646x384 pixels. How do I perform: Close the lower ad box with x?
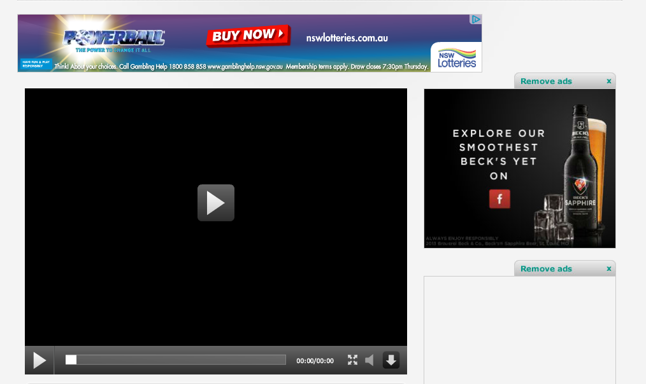pyautogui.click(x=608, y=268)
